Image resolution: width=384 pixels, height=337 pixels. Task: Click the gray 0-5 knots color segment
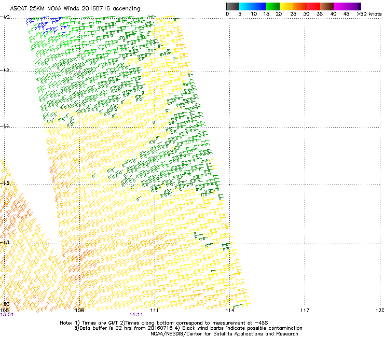point(232,6)
